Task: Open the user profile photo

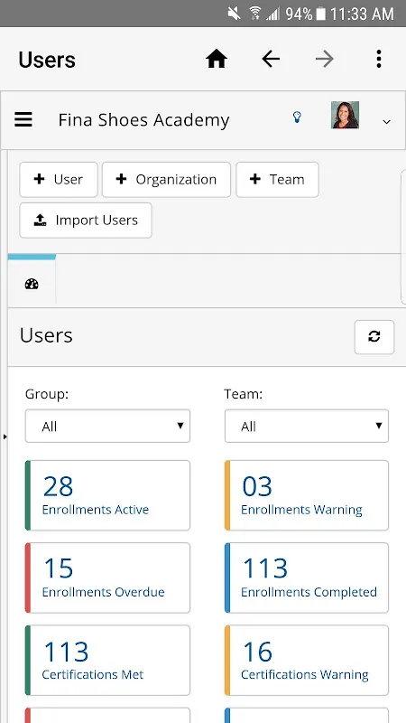Action: (346, 115)
